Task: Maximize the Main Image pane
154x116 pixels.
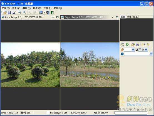Action: coord(58,17)
